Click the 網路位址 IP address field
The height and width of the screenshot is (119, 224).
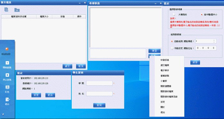tap(206, 48)
